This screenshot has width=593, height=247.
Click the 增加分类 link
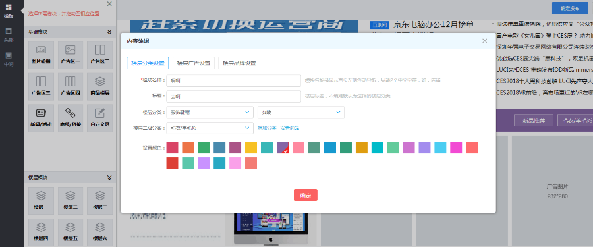click(x=267, y=128)
